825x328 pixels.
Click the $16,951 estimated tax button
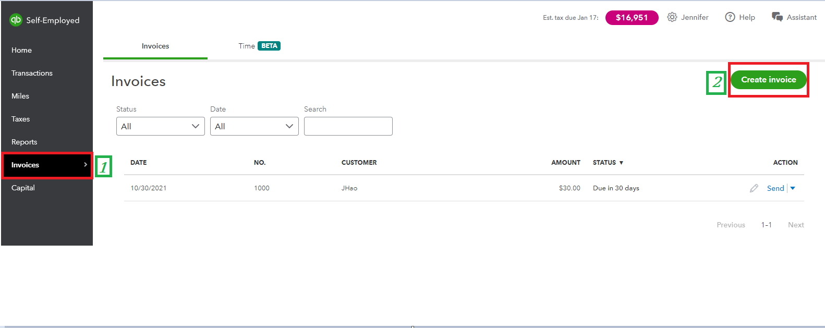click(x=632, y=17)
